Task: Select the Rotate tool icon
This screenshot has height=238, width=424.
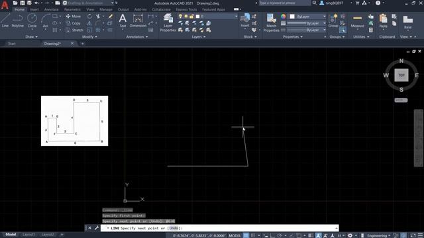Action: tap(89, 16)
